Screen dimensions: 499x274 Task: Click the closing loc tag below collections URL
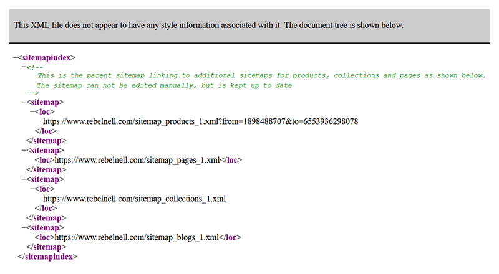46,208
